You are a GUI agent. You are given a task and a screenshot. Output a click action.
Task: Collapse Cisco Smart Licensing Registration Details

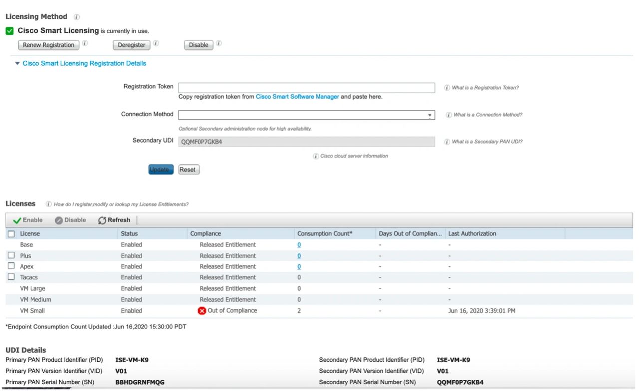[x=17, y=63]
